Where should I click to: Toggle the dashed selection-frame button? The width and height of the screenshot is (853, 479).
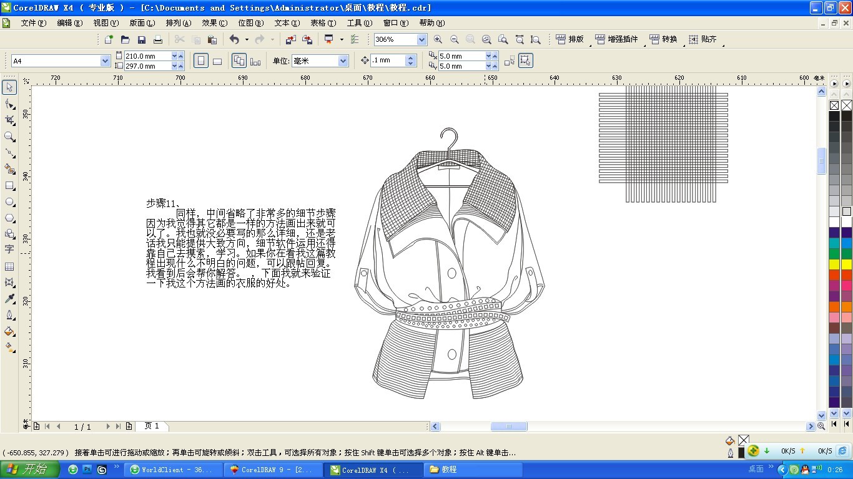[510, 60]
